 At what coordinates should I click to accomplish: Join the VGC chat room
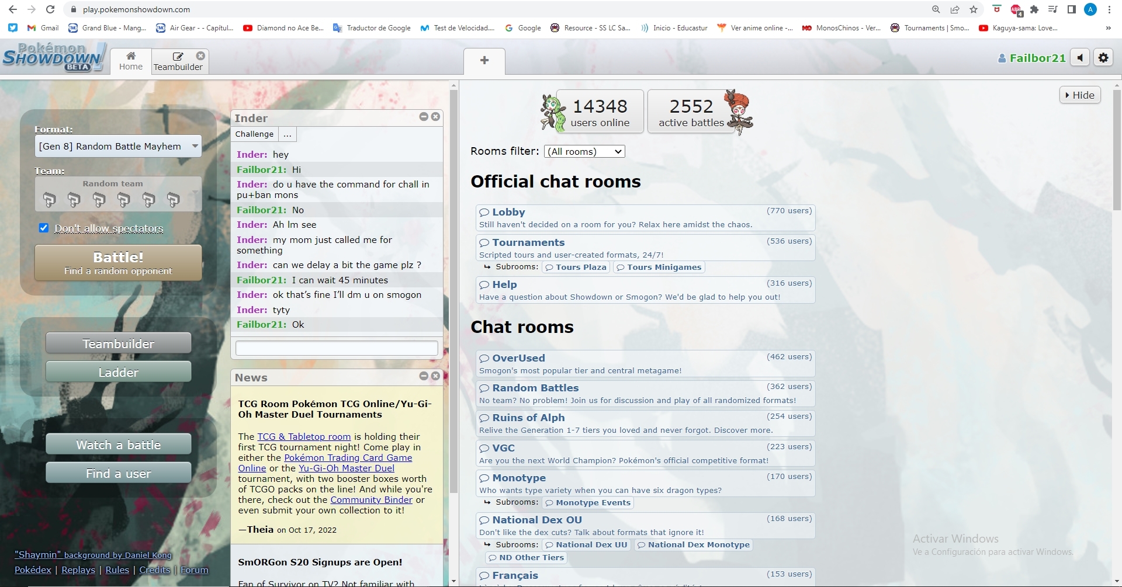(x=645, y=454)
